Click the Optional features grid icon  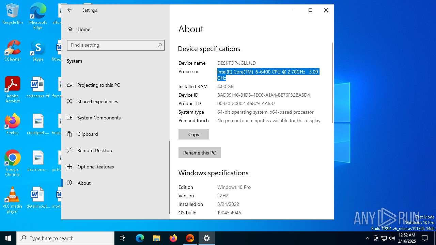(x=69, y=167)
